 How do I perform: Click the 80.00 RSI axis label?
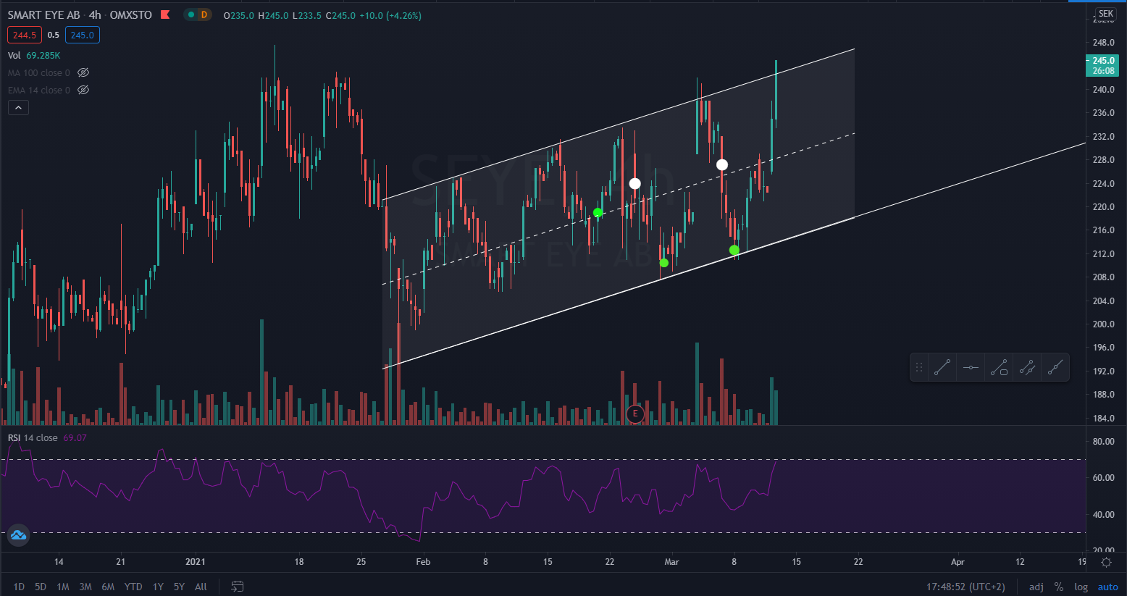click(1103, 441)
